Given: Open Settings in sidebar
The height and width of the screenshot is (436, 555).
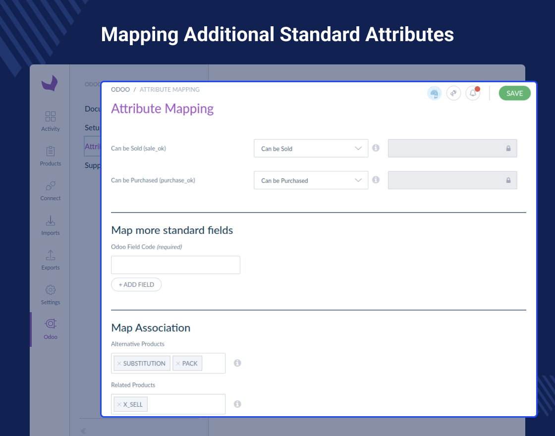Looking at the screenshot, I should (50, 295).
